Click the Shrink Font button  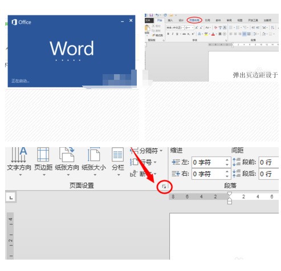(x=201, y=27)
